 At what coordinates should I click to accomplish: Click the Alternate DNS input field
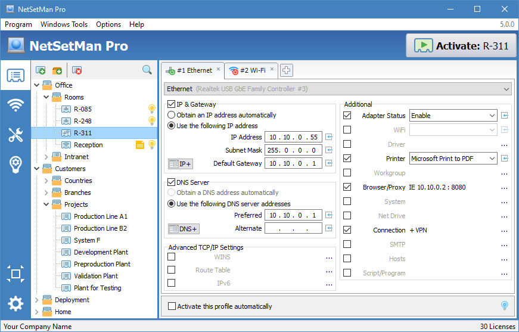pos(293,228)
